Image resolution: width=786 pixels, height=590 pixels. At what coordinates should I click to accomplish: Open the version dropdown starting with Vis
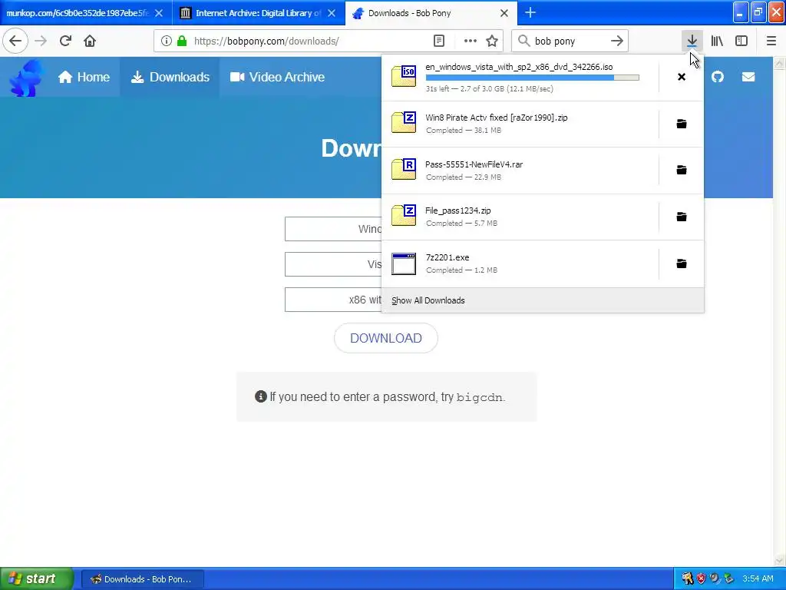point(333,264)
